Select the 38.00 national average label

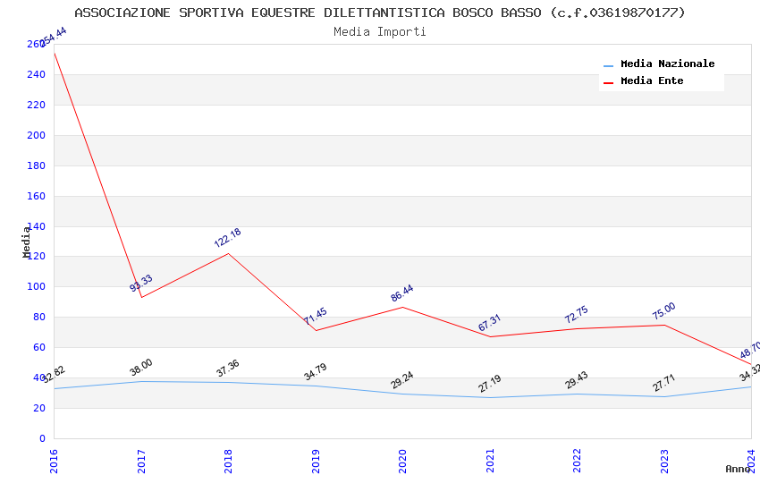pyautogui.click(x=141, y=367)
